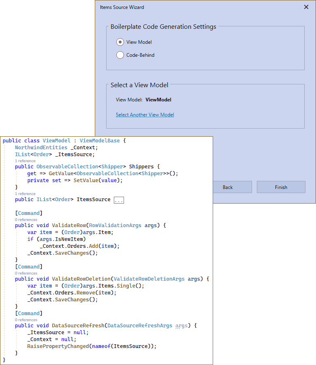Click the Items Source Wizard title text
This screenshot has width=316, height=365.
pyautogui.click(x=122, y=7)
